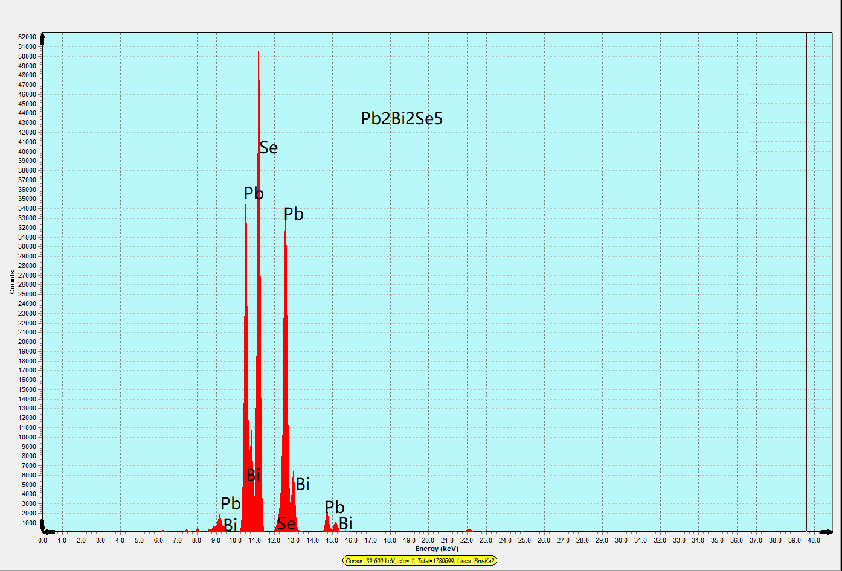
Task: Click the 20.0 tick label on the Energy axis
Action: pos(428,540)
